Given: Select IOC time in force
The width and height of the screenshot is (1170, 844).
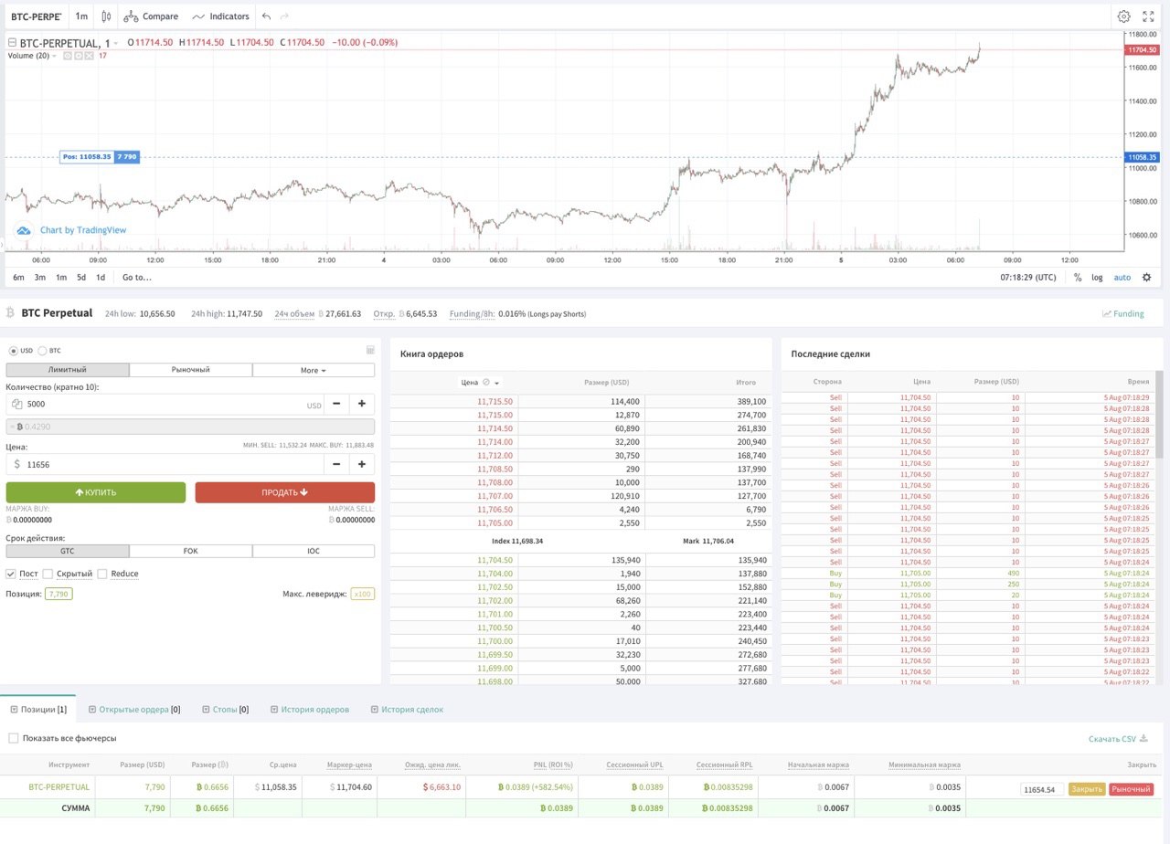Looking at the screenshot, I should (314, 552).
